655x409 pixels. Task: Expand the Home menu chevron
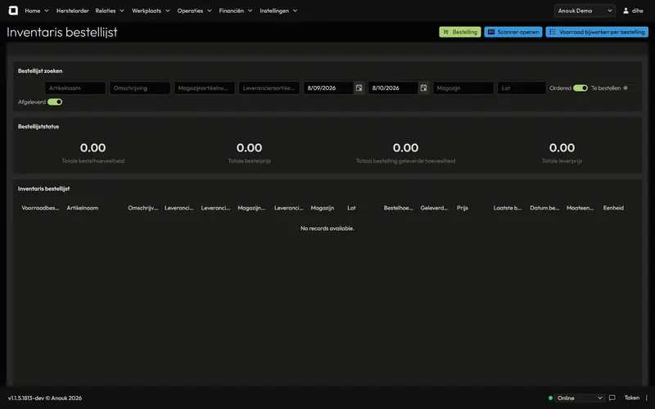click(x=47, y=11)
